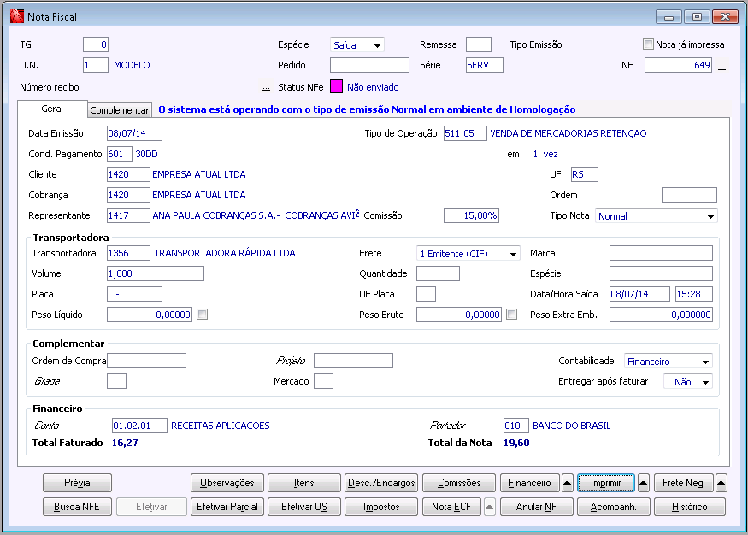
Task: Click the arrow button next to Financeiro
Action: [568, 483]
